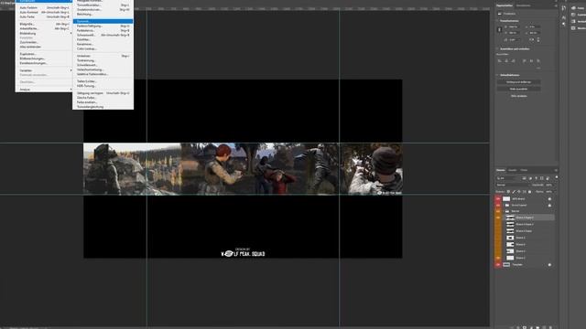Click Mehr anzeigen link
Screen dimensions: 586x329
(519, 96)
